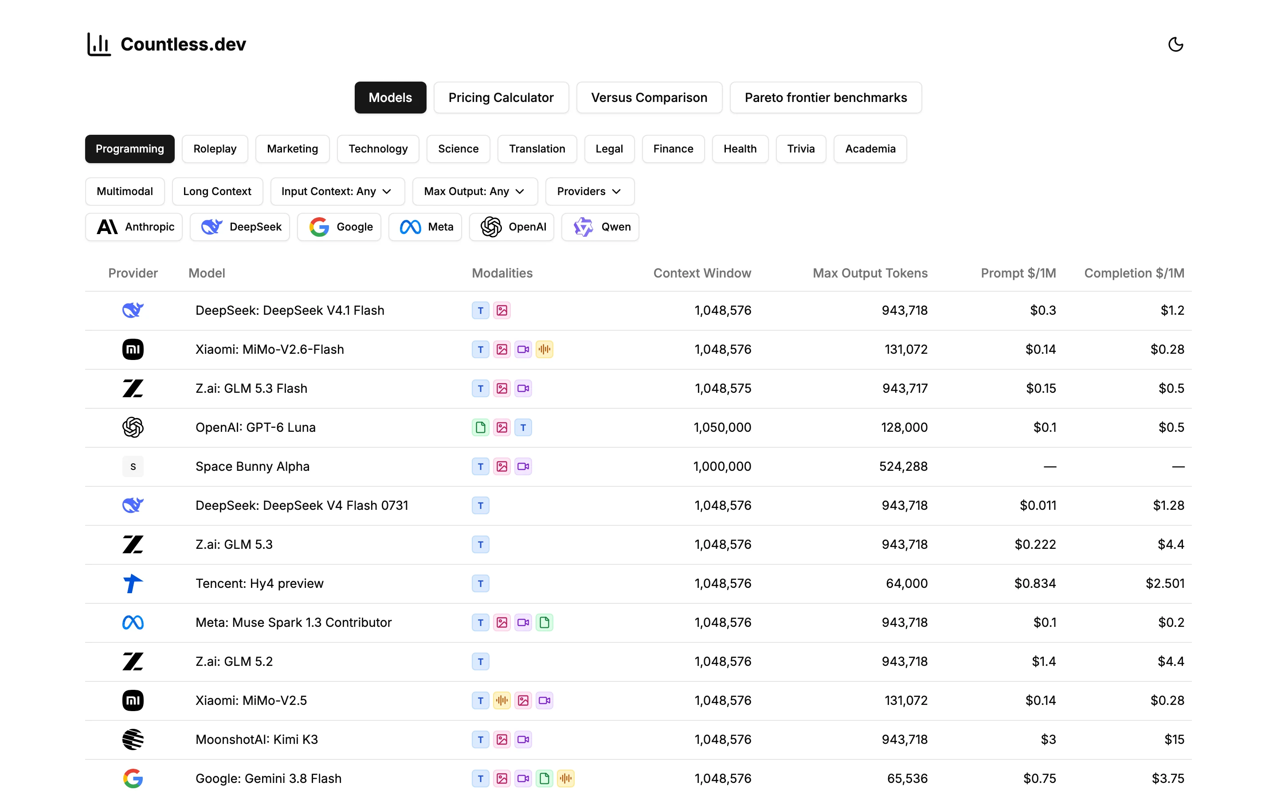The image size is (1277, 798).
Task: Choose the Translation category
Action: [537, 149]
